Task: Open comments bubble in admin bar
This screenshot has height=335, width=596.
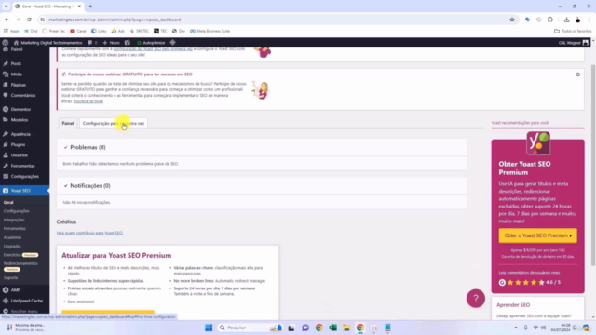Action: pyautogui.click(x=92, y=43)
